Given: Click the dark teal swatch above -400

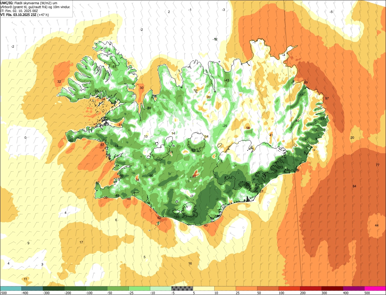Looking at the screenshot, I should 32,288.
